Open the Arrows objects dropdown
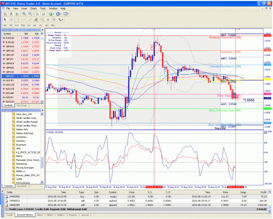The width and height of the screenshot is (273, 219). (x=61, y=20)
